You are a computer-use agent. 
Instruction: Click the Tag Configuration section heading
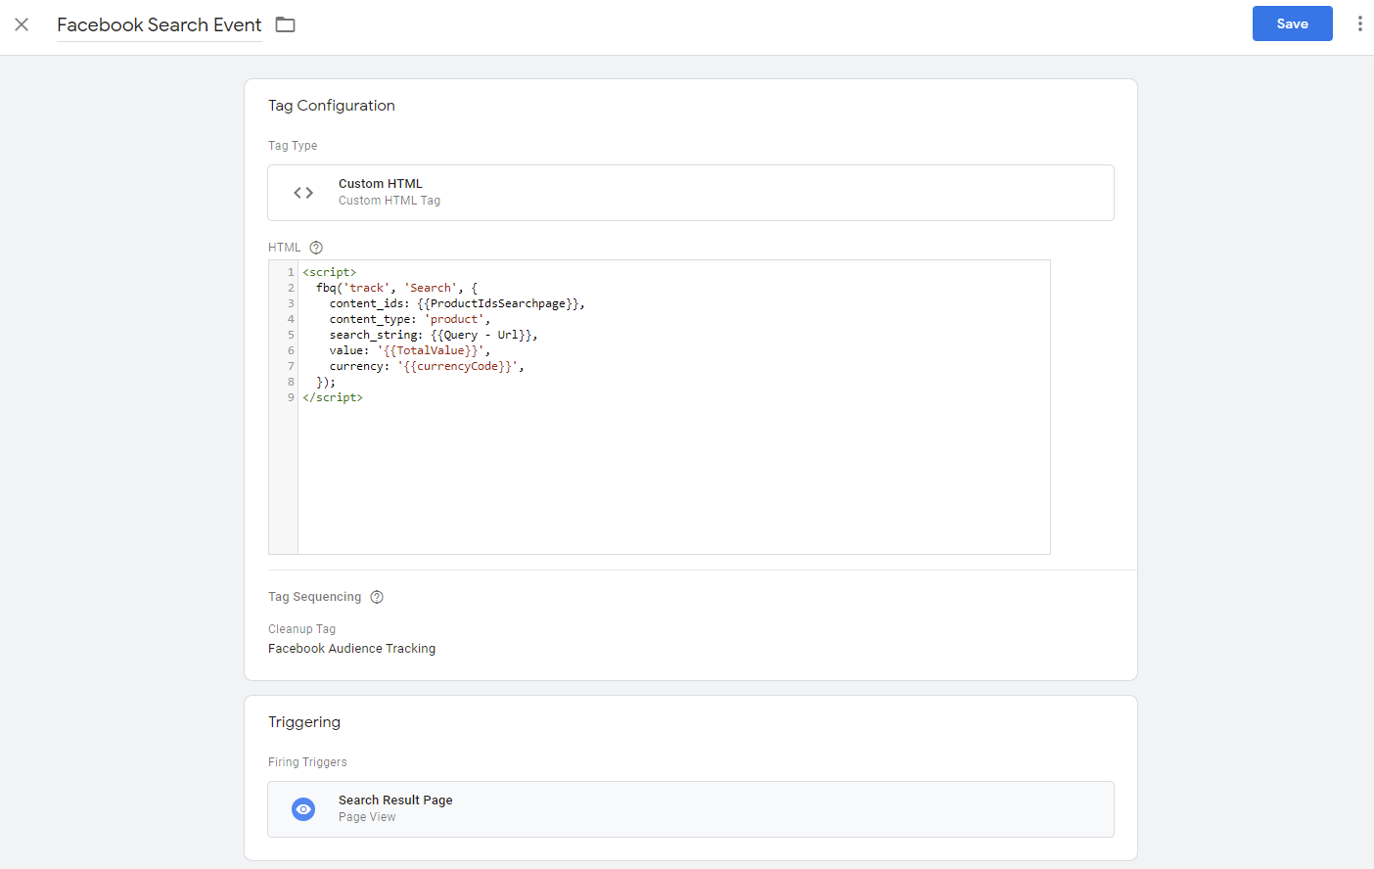332,106
